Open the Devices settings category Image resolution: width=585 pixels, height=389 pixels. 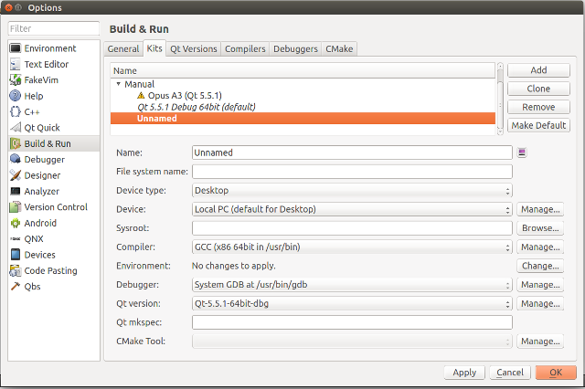point(54,255)
